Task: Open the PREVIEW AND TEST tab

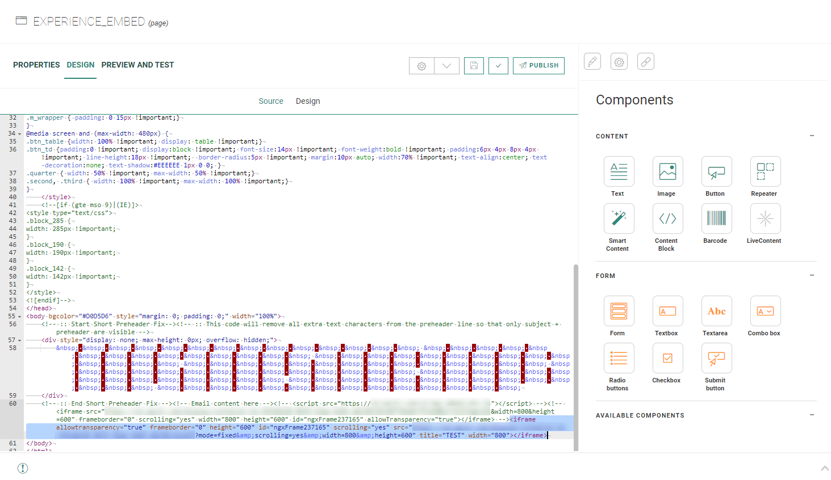Action: [137, 65]
